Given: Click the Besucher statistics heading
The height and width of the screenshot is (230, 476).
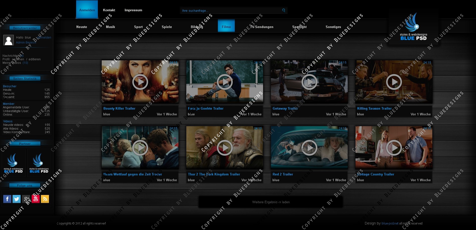Looking at the screenshot, I should click(10, 86).
